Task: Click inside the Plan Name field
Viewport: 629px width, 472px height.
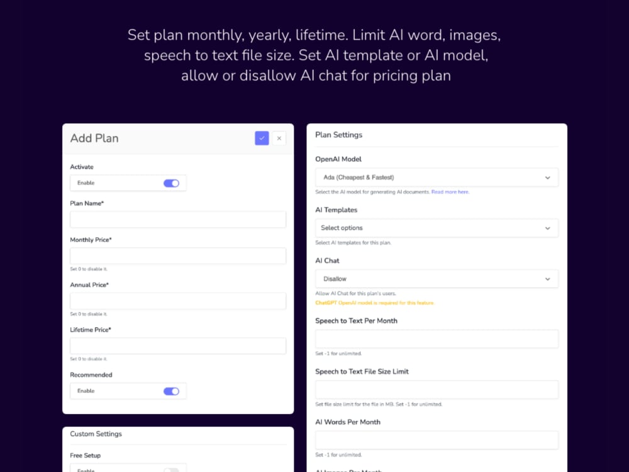Action: click(178, 219)
